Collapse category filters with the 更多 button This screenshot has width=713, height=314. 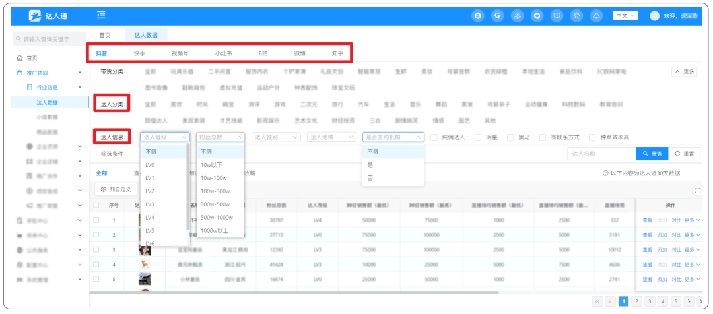point(684,72)
